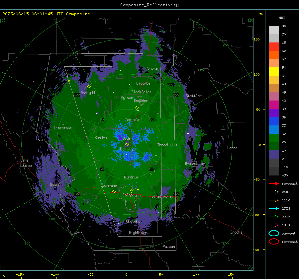Select the purple 39–36 dBZ swatch
This screenshot has width=299, height=279.
[x=274, y=113]
